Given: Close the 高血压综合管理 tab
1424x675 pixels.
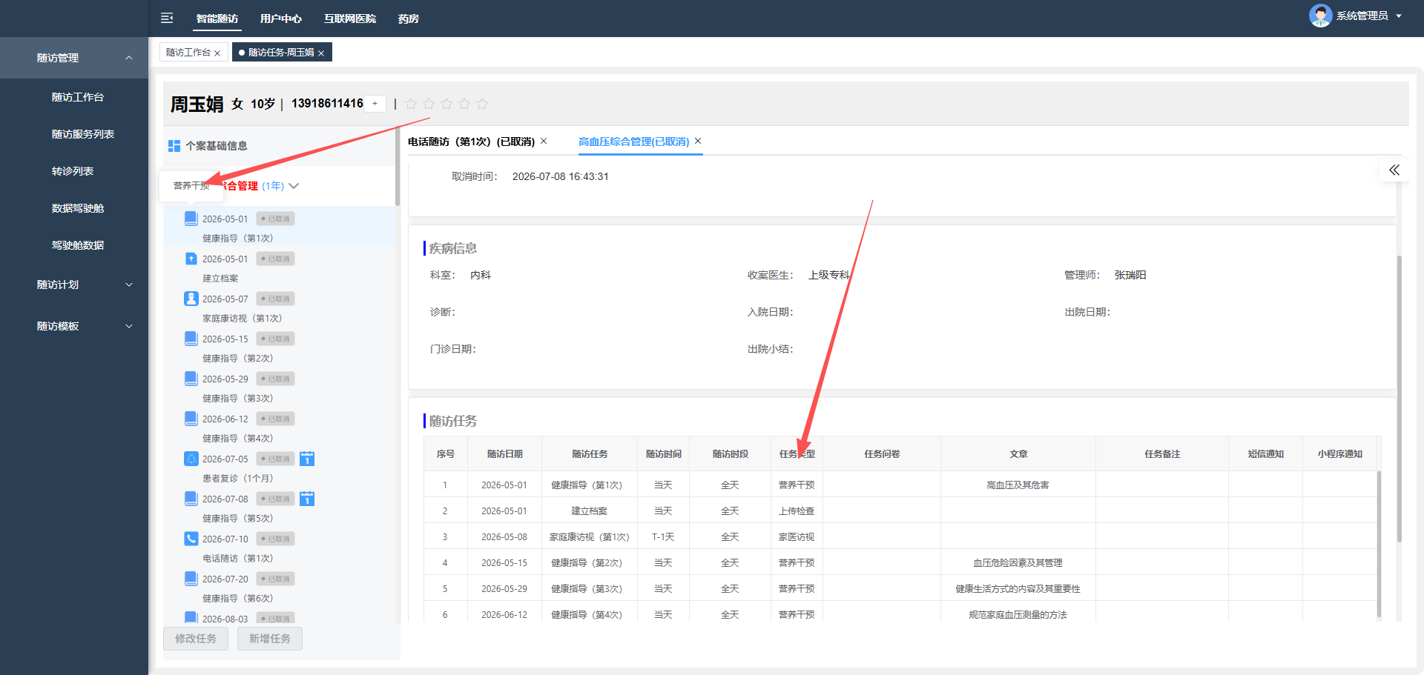Looking at the screenshot, I should click(698, 141).
